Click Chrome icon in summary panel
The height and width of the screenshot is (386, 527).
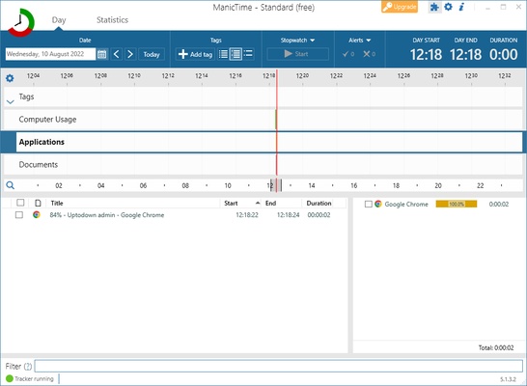coord(378,204)
